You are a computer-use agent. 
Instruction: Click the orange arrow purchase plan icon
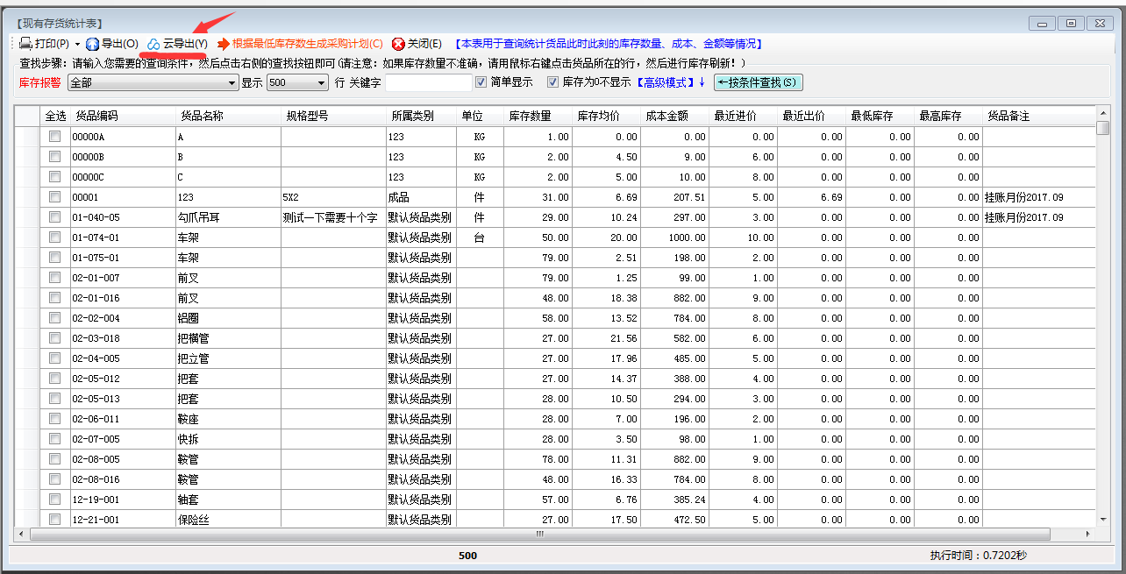pos(224,43)
